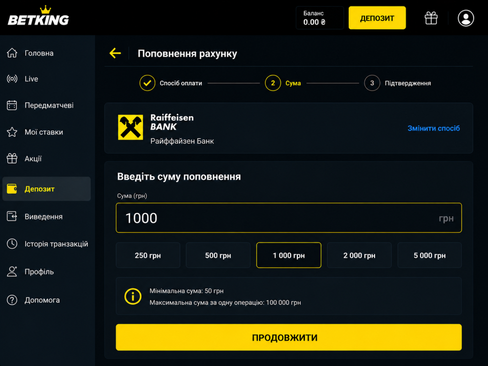The image size is (488, 366).
Task: Click the info icon near minimum amount
Action: (x=133, y=296)
